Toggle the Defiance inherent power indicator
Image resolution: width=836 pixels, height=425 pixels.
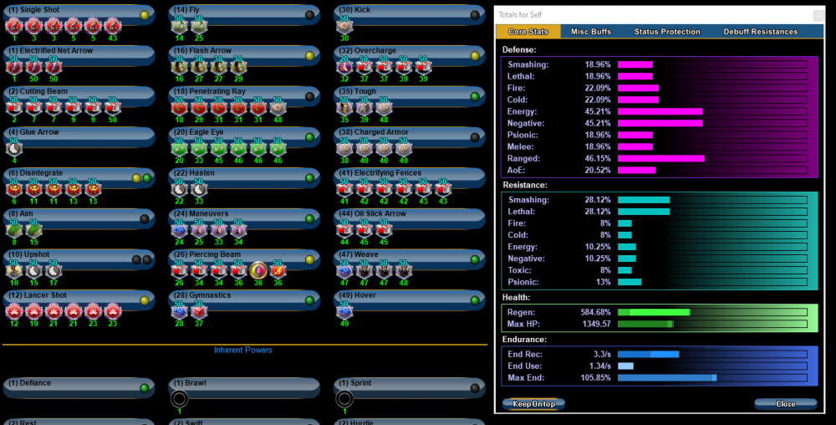(145, 388)
